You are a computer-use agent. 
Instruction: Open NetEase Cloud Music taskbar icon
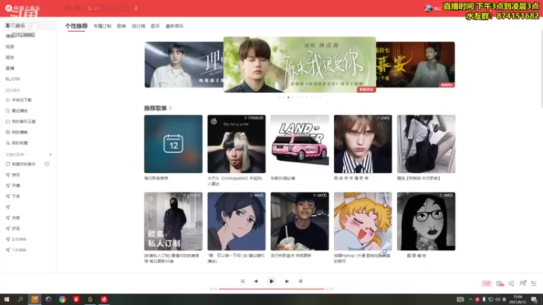104,300
